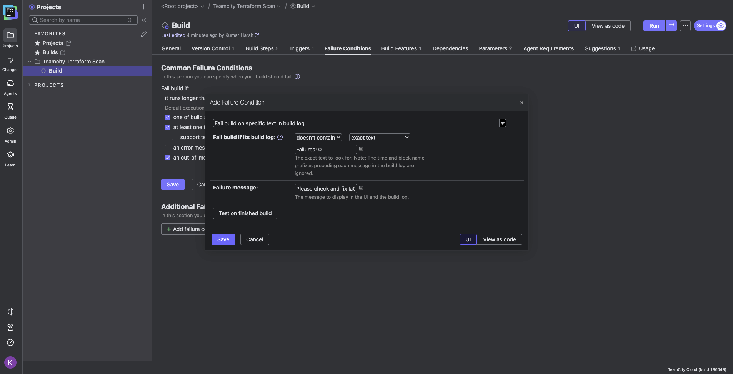Click Add failure condition button
Viewport: 733px width, 374px height.
[x=183, y=229]
